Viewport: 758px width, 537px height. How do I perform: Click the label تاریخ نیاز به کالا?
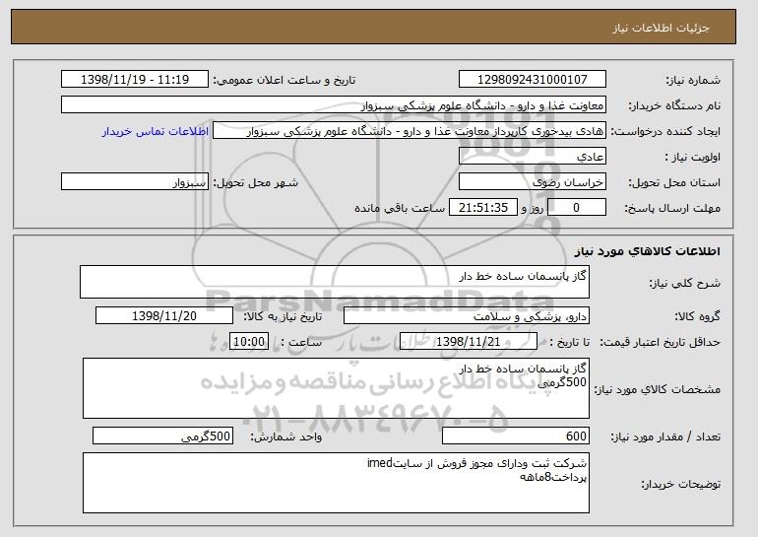pos(283,317)
